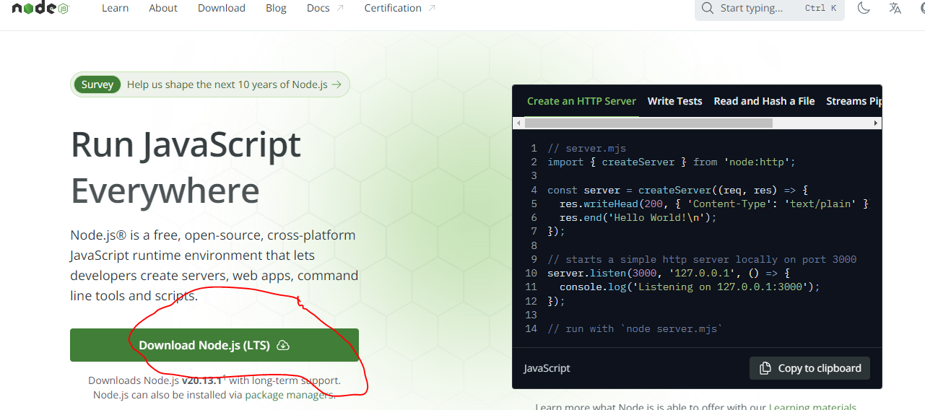Image resolution: width=925 pixels, height=410 pixels.
Task: Click the Download Node.js (LTS) button
Action: pos(214,345)
